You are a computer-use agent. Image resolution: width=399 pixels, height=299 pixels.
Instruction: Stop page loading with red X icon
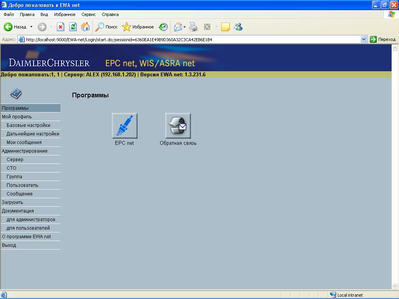click(60, 27)
